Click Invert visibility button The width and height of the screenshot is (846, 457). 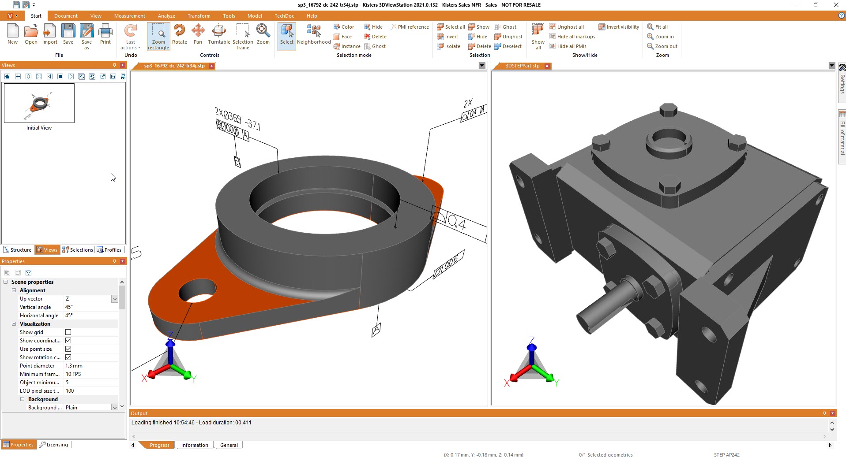[x=619, y=27]
